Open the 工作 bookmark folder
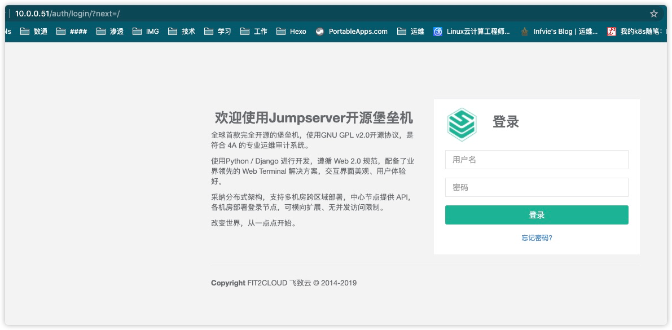The image size is (672, 330). pyautogui.click(x=254, y=31)
